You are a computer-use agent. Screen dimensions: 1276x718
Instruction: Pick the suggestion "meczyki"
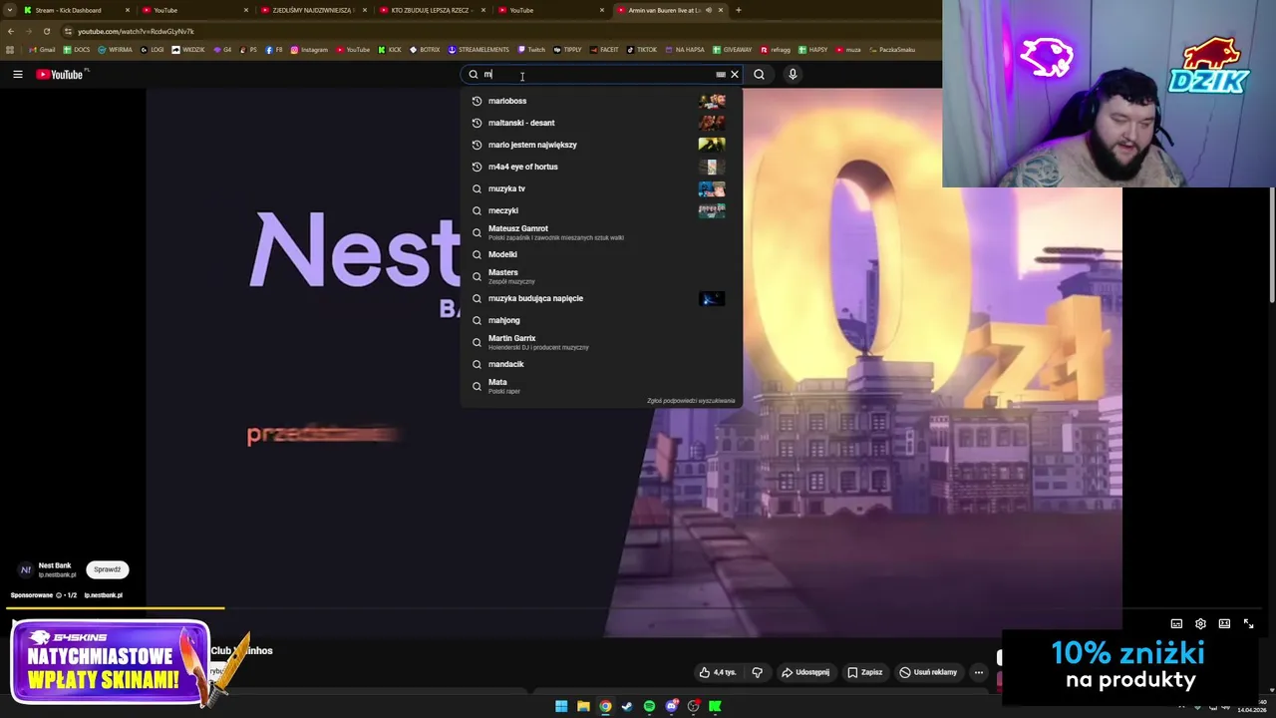(x=601, y=210)
